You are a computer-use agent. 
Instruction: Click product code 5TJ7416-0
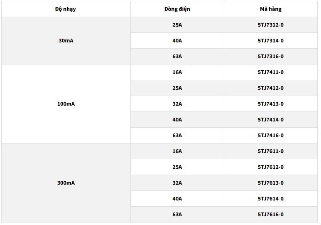click(270, 136)
